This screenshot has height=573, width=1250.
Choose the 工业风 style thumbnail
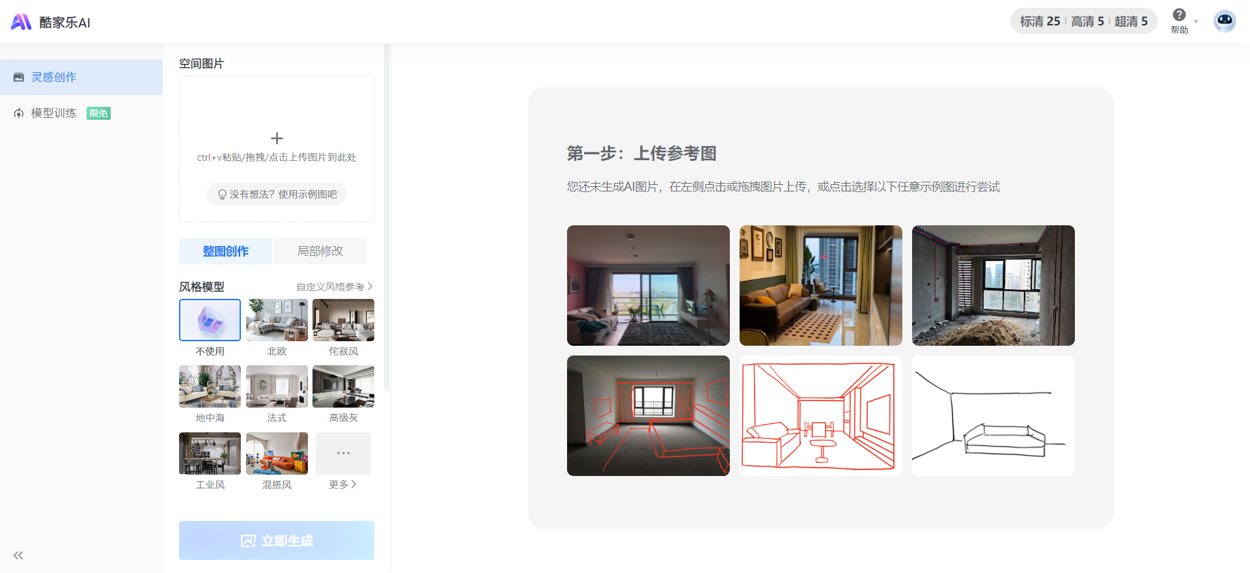pos(210,454)
